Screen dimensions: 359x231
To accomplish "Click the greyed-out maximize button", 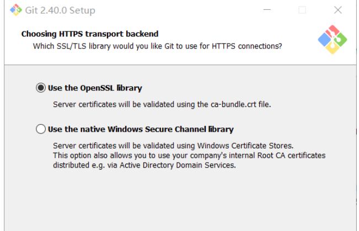I will tap(302, 10).
